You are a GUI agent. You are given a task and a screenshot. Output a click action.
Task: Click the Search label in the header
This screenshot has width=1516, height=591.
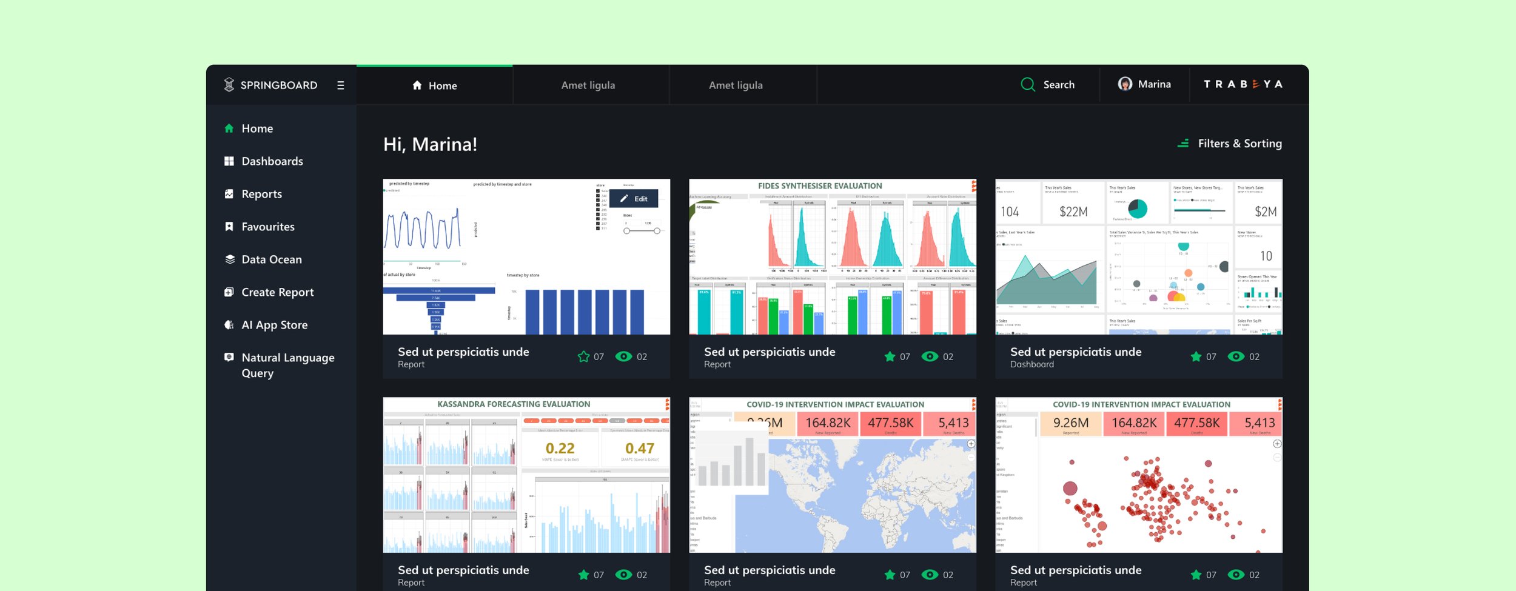click(x=1059, y=85)
